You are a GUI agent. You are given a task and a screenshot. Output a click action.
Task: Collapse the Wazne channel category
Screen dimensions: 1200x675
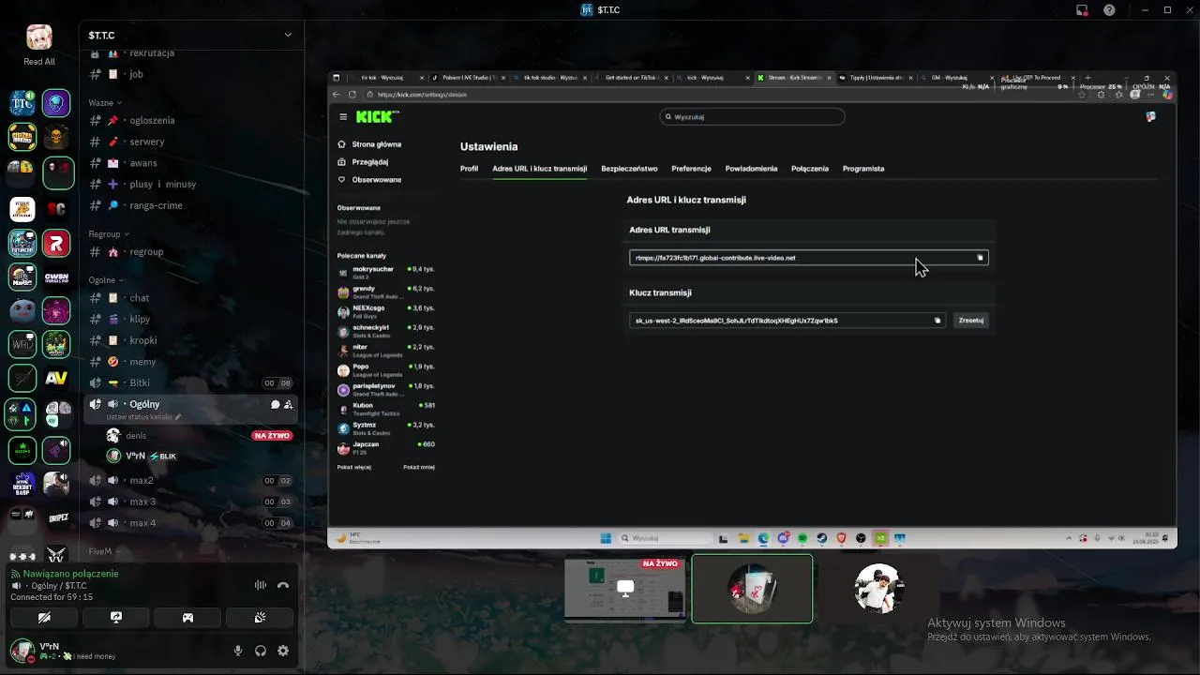106,102
